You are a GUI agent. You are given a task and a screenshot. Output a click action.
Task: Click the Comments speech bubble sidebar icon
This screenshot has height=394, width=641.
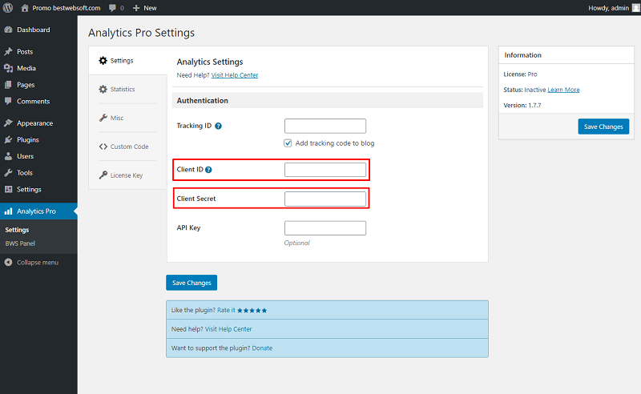click(x=8, y=101)
